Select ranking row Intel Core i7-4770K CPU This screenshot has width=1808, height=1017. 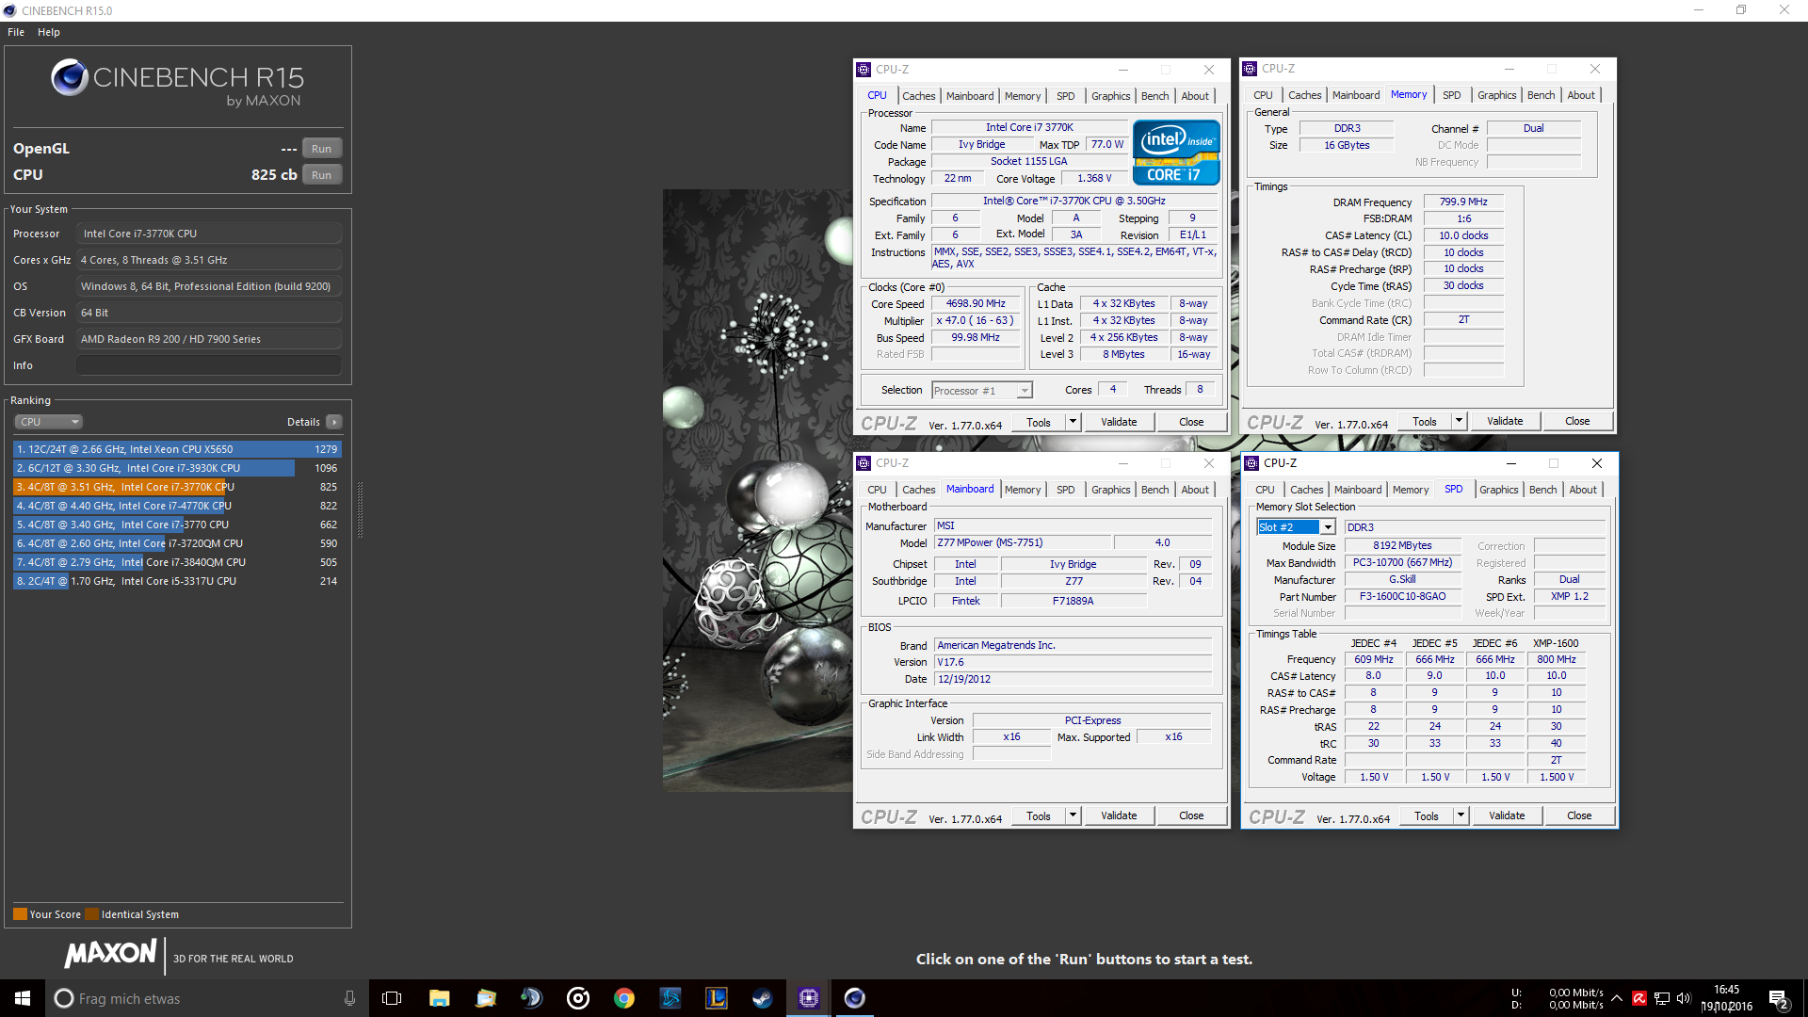pyautogui.click(x=177, y=506)
